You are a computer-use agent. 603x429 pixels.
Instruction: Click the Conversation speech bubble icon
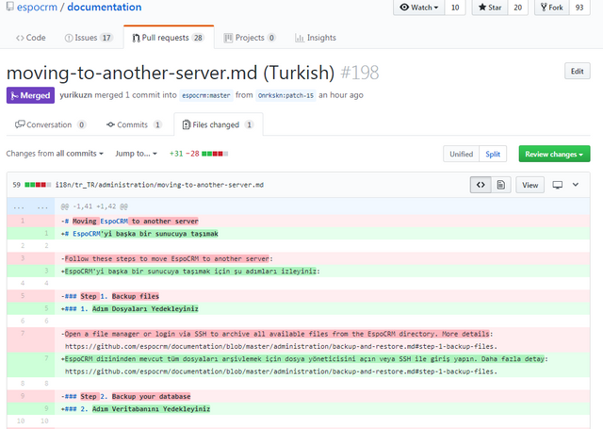click(20, 124)
